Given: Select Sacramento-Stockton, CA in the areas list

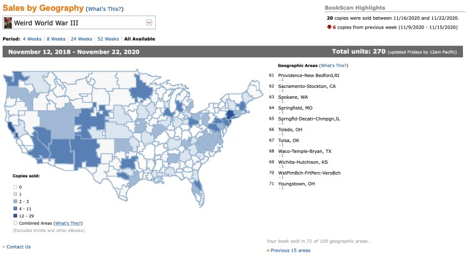Looking at the screenshot, I should coord(307,86).
